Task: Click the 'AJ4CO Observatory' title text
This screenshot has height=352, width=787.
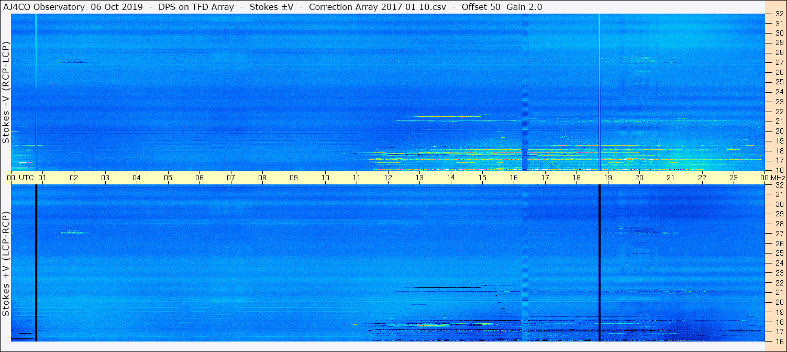Action: [44, 7]
